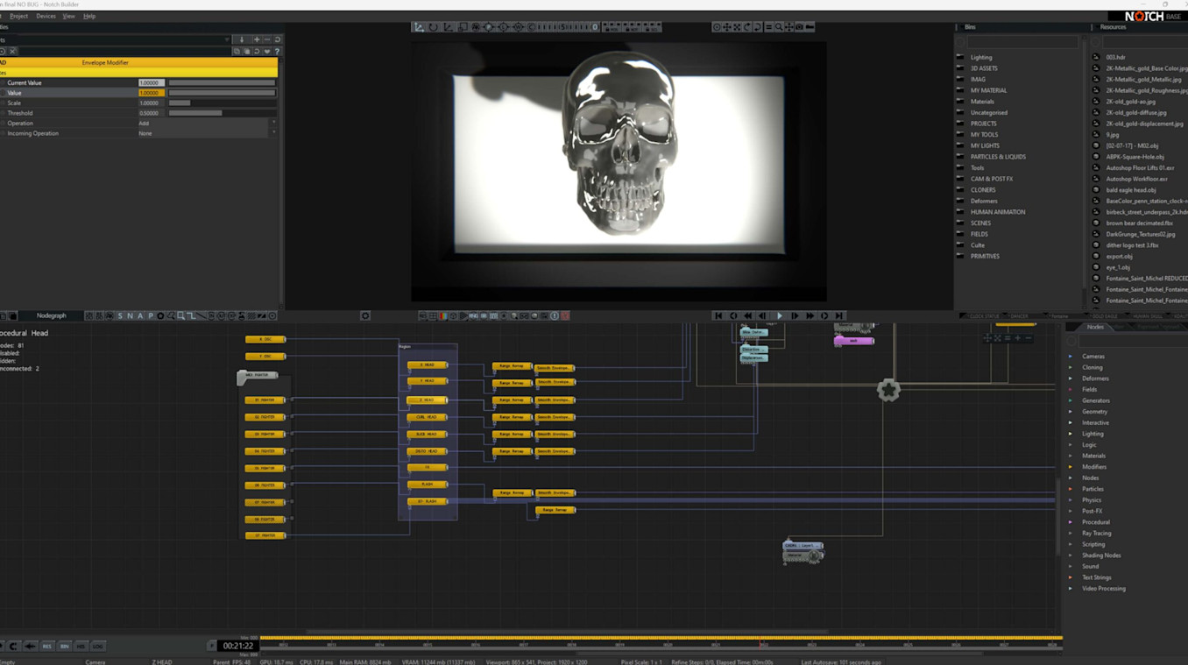Open the PARTICLES & LIQUIDS bin
The image size is (1188, 665).
tap(997, 157)
